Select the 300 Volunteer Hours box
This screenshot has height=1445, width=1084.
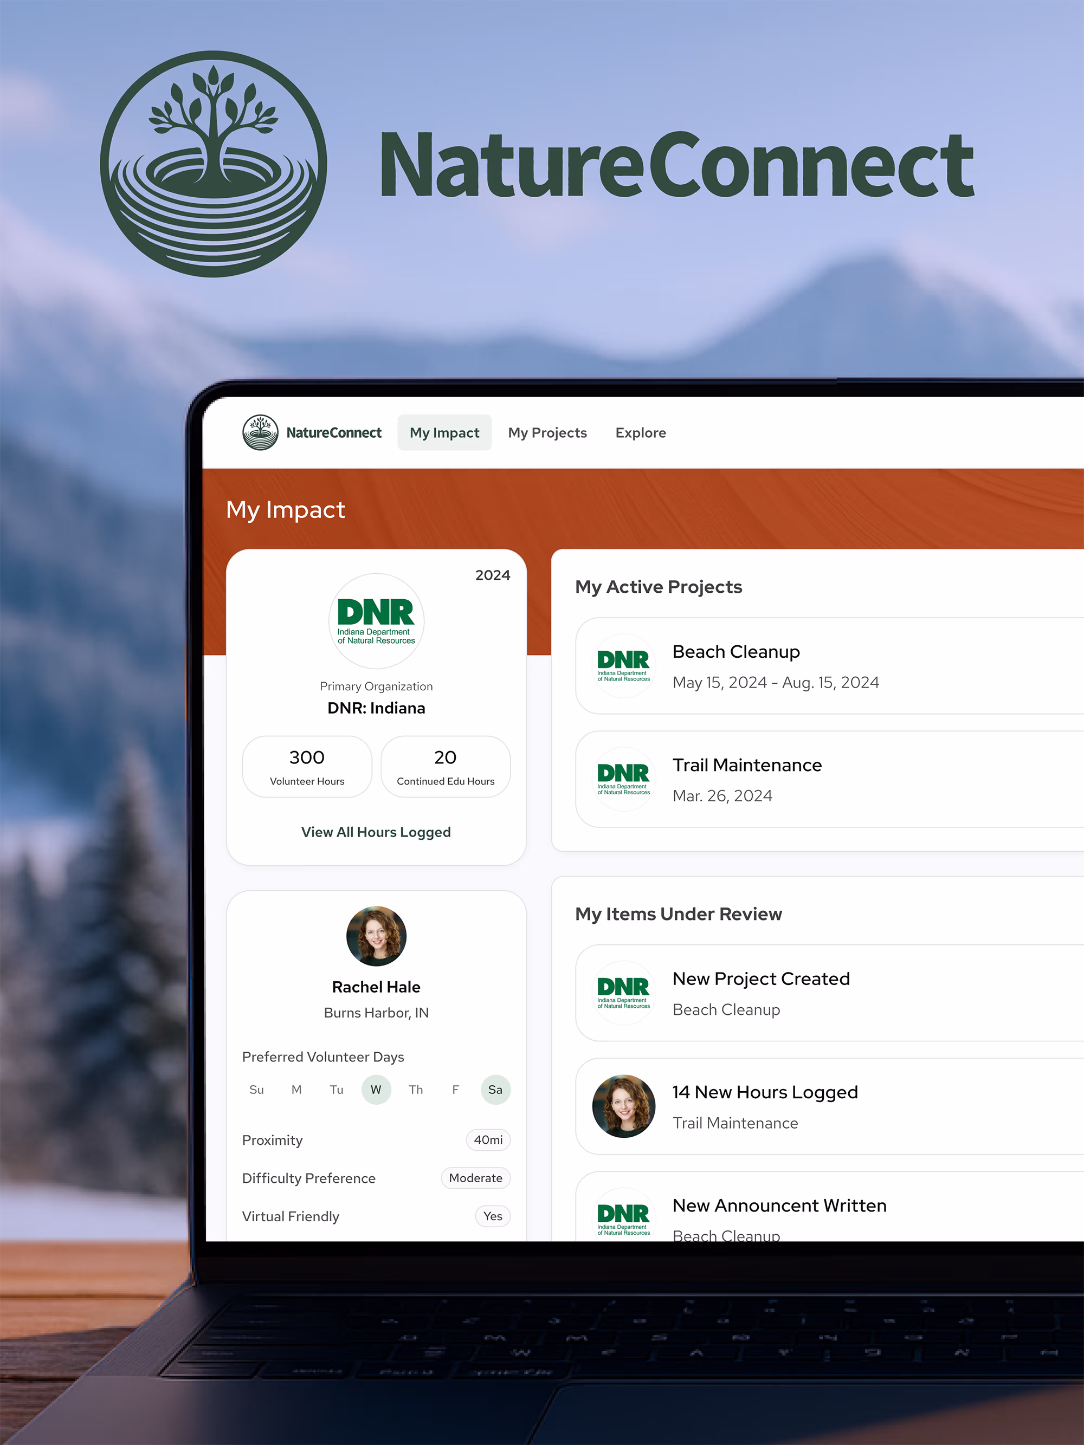[307, 766]
